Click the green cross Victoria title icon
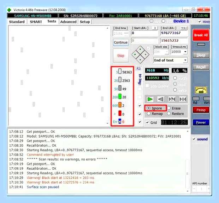The width and height of the screenshot is (219, 203). pyautogui.click(x=9, y=10)
